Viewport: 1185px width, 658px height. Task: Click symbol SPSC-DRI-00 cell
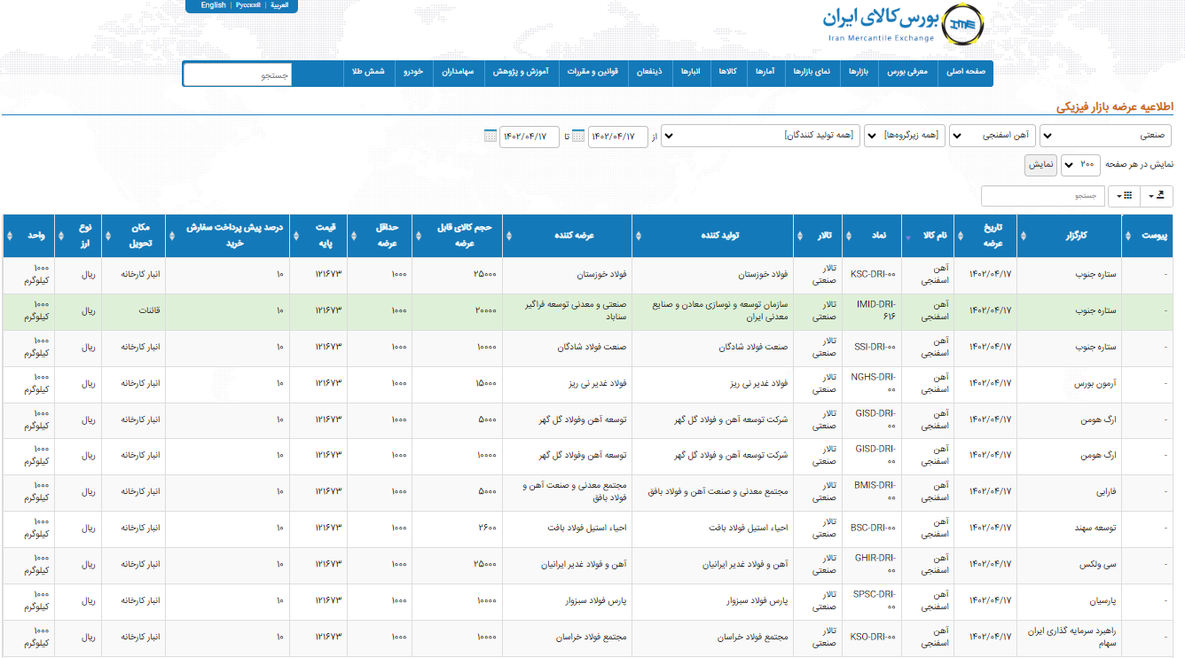tap(872, 600)
